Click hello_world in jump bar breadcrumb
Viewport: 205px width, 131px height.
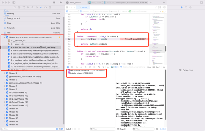coord(72,12)
